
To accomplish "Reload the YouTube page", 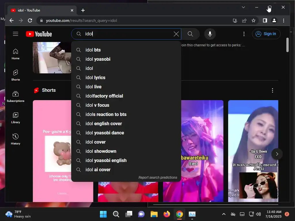I will [x=30, y=20].
